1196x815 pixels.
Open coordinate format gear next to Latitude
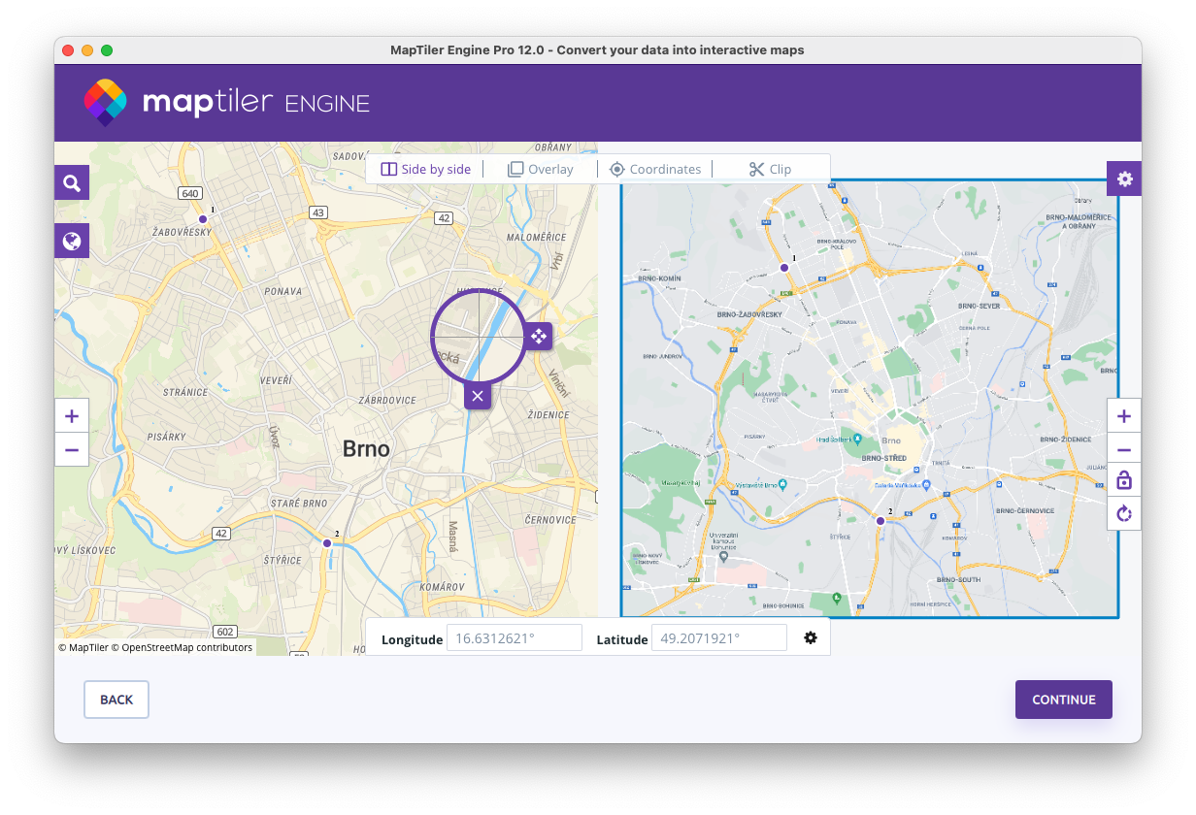coord(811,637)
